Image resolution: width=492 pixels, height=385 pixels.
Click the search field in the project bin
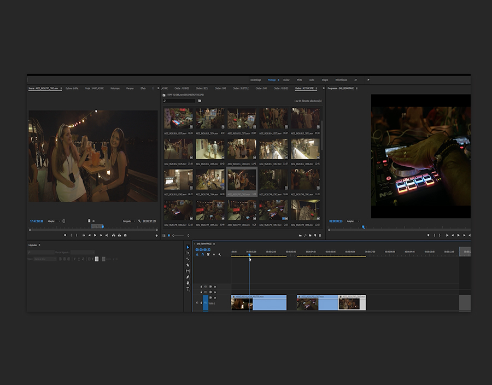(179, 101)
